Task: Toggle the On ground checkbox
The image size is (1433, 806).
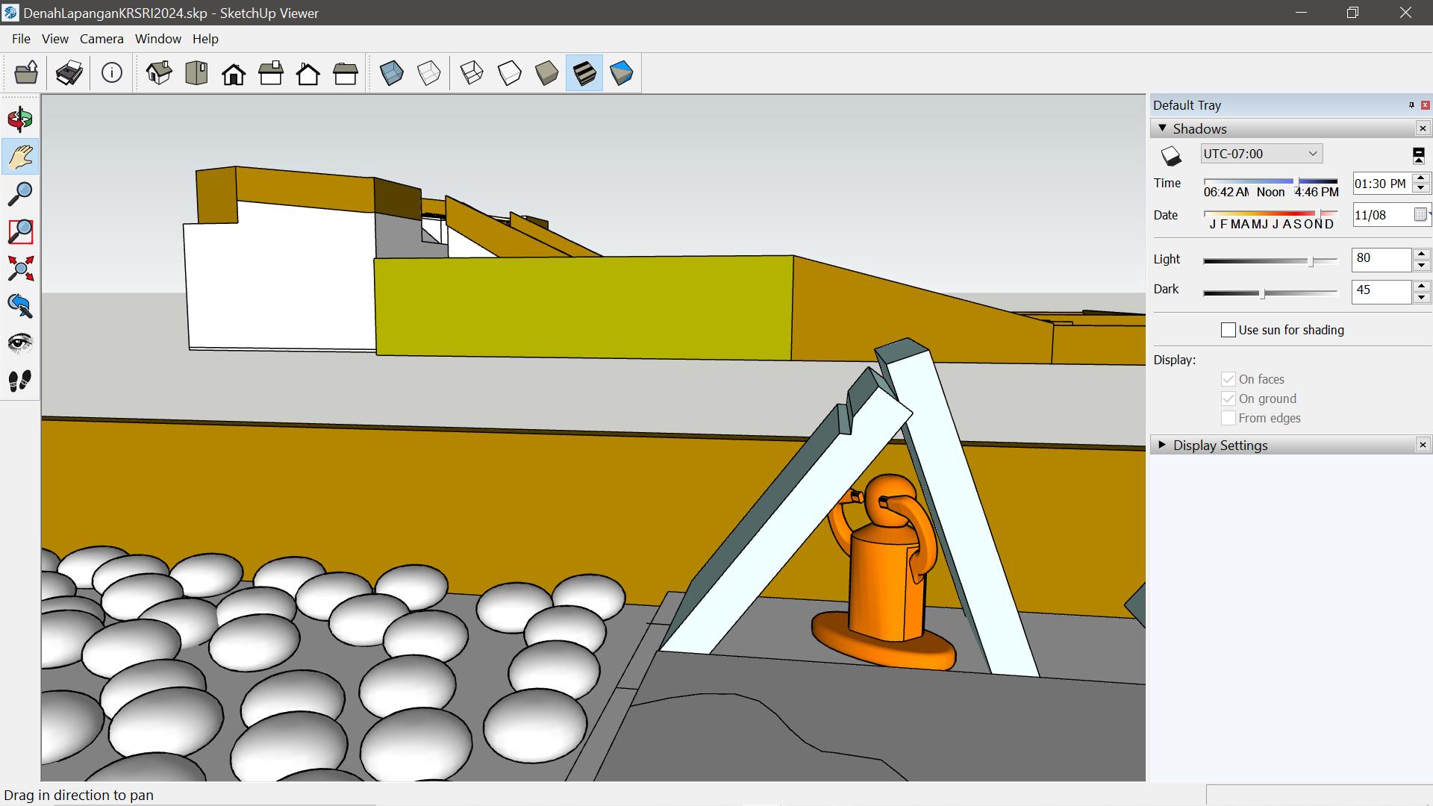Action: pyautogui.click(x=1228, y=399)
